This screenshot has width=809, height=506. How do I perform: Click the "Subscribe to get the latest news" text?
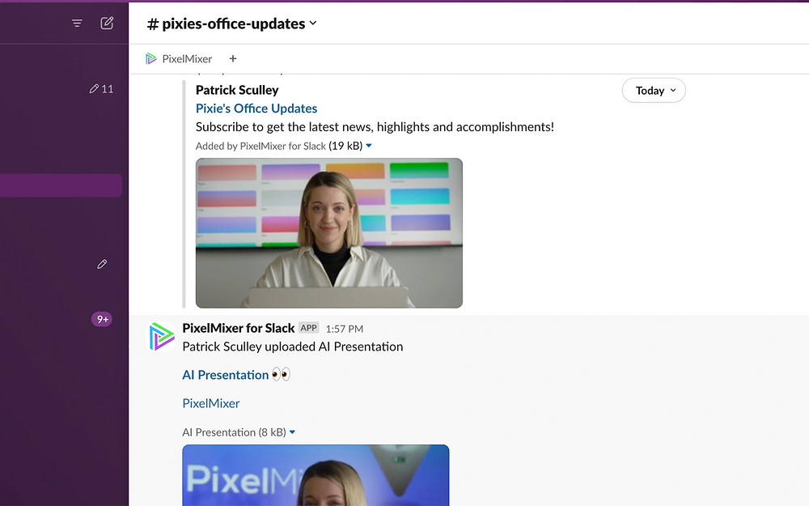pos(375,127)
